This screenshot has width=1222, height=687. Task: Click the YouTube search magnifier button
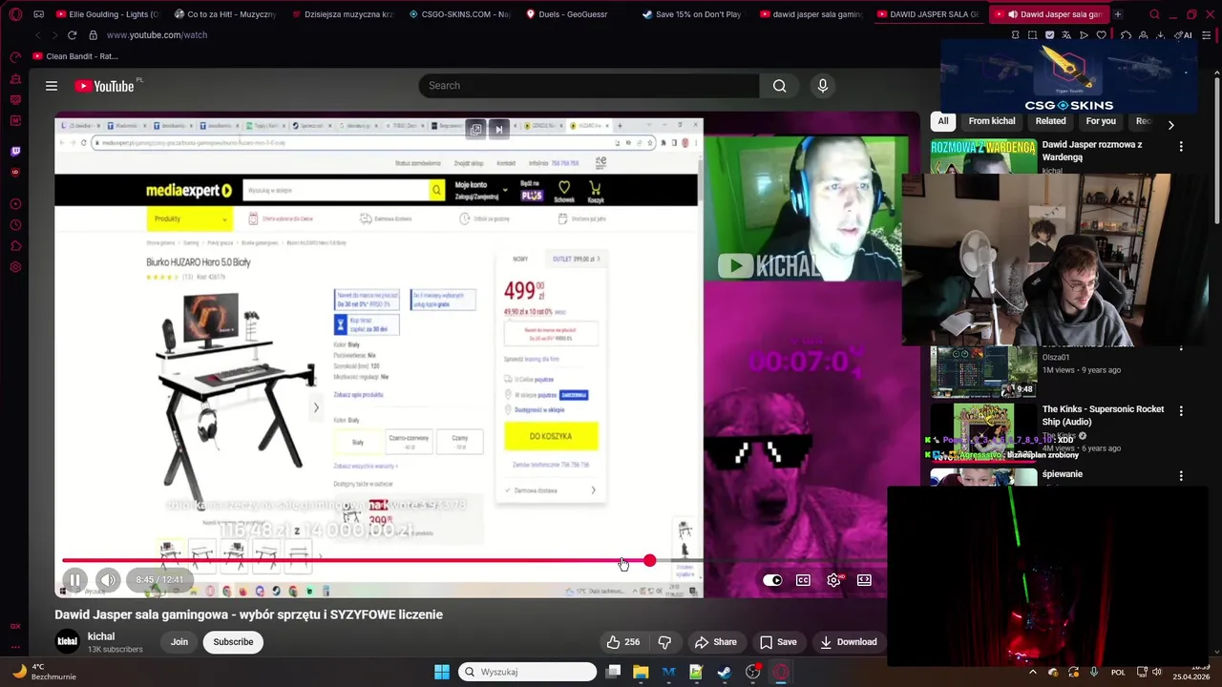coord(780,86)
